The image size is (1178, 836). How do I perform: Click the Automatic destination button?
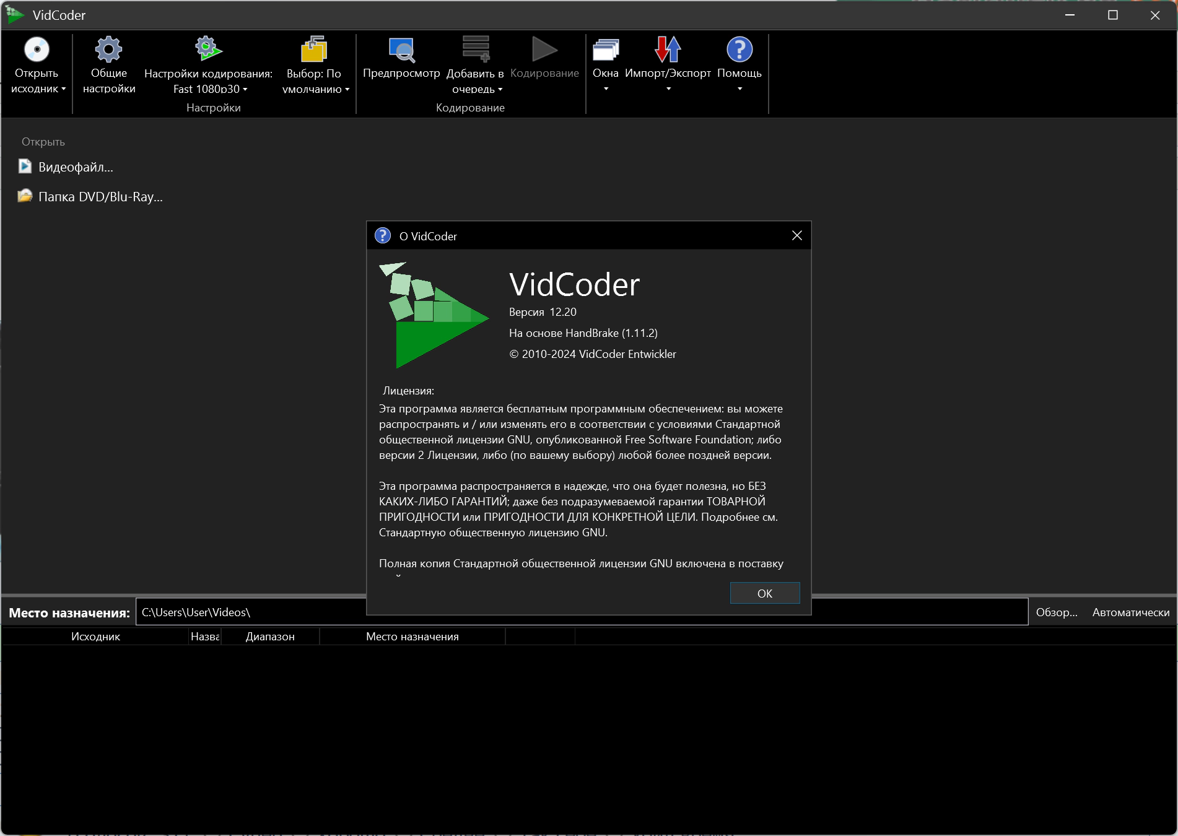(1131, 612)
